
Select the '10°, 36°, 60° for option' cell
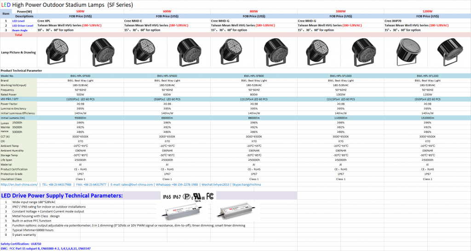(x=80, y=30)
